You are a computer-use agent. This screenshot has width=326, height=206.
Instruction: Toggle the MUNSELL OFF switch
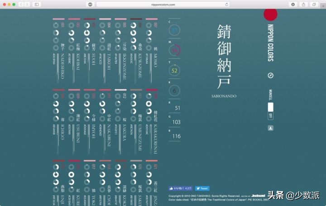coord(270,111)
